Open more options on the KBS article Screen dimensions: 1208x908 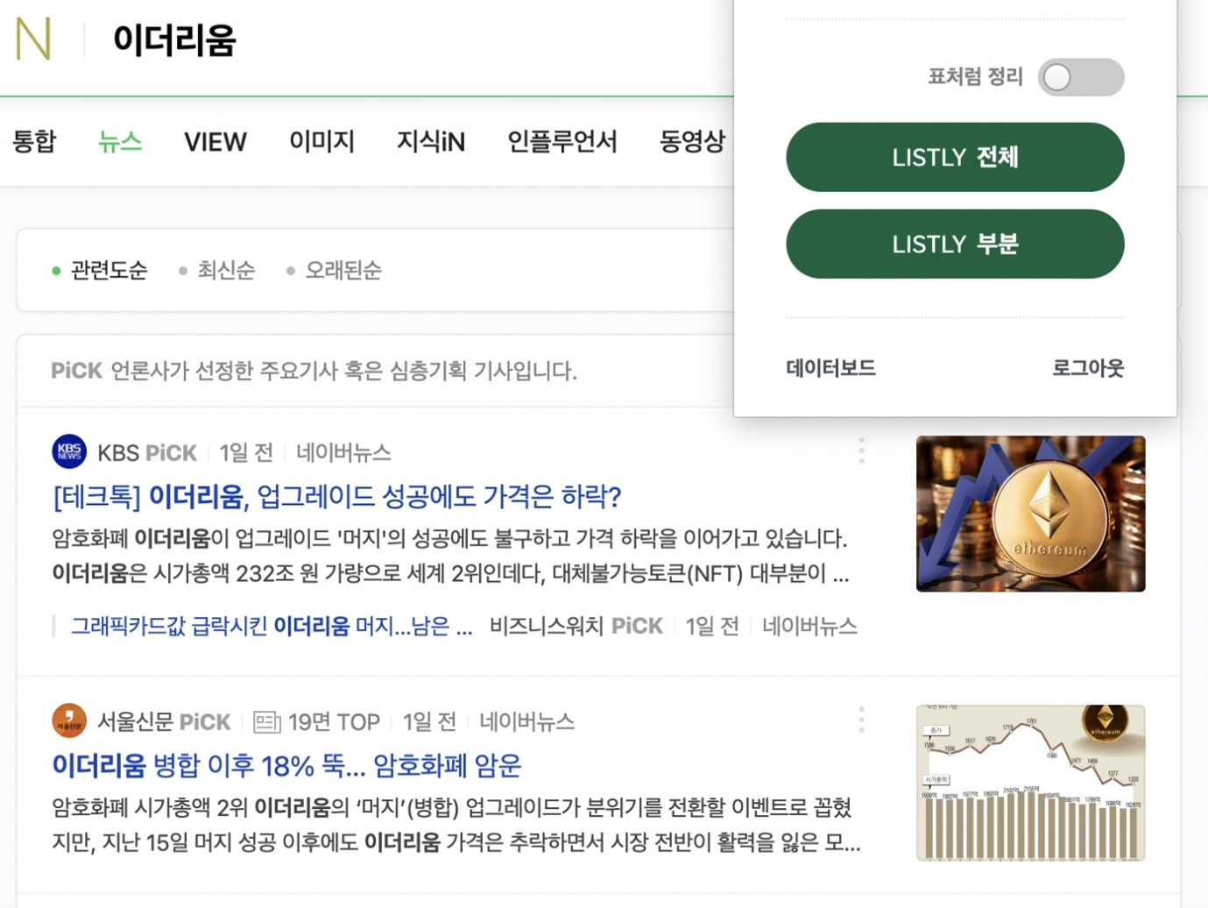point(862,450)
